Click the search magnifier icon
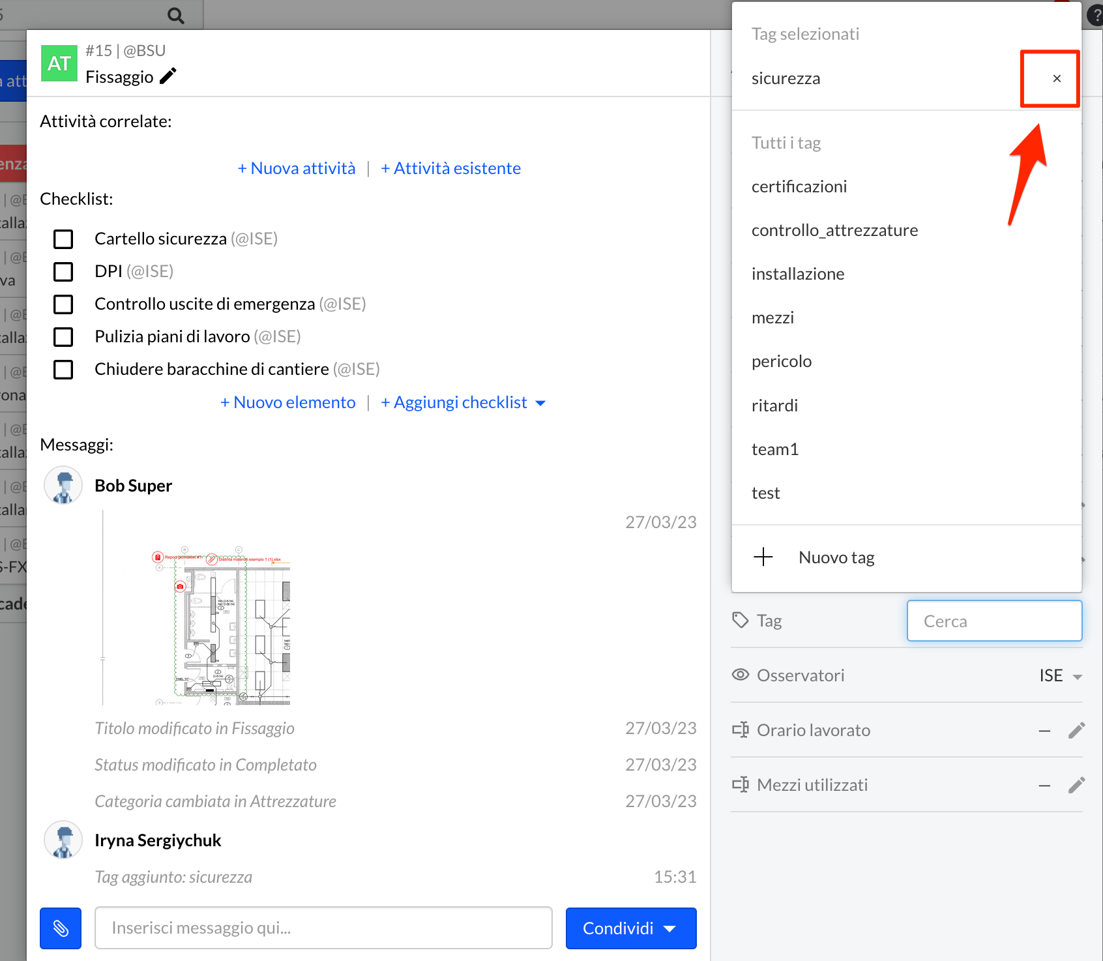Viewport: 1103px width, 961px height. tap(175, 15)
